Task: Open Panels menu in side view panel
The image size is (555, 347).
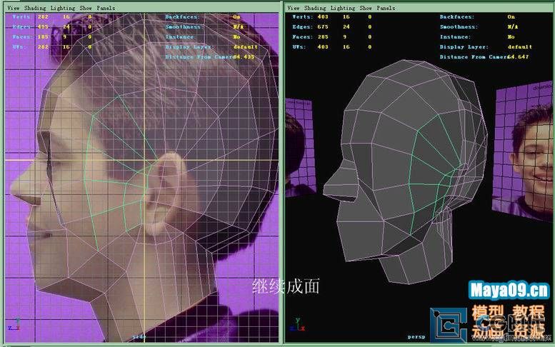Action: [x=105, y=8]
